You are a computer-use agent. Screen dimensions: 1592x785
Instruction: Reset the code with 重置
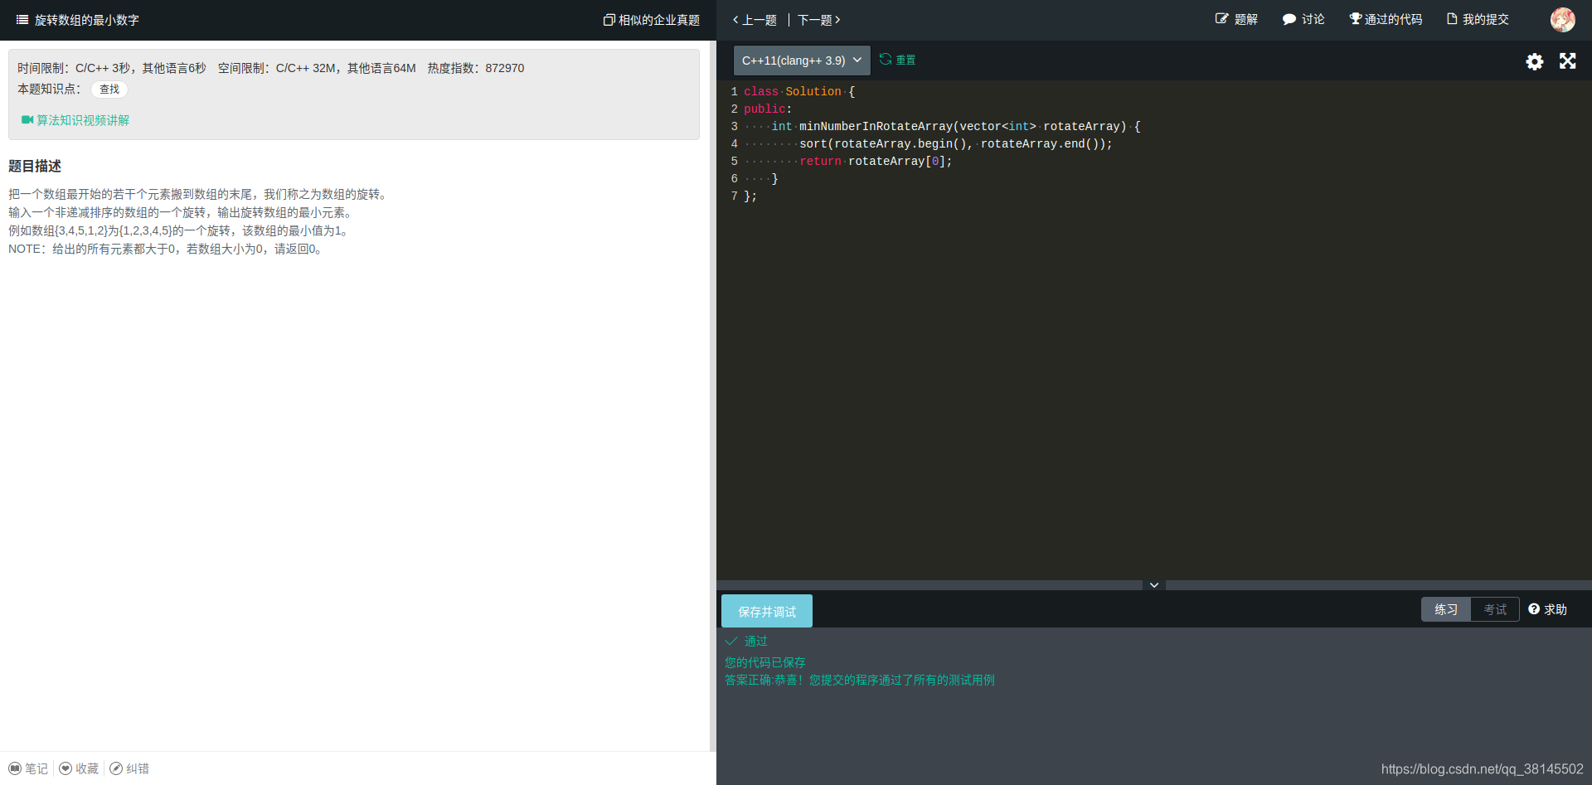(898, 60)
